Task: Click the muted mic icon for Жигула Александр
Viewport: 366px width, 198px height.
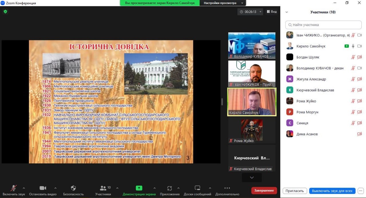Action: (353, 79)
